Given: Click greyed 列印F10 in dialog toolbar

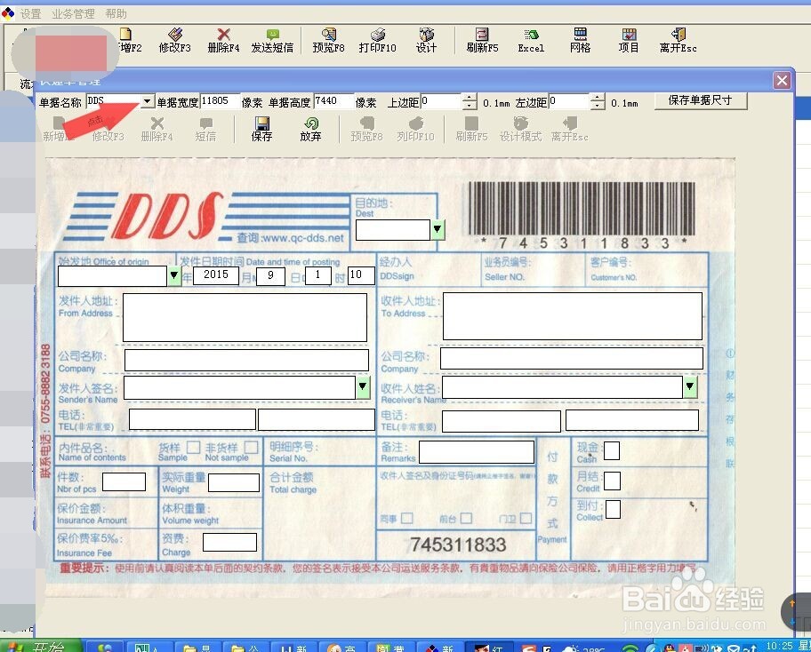Looking at the screenshot, I should click(416, 129).
